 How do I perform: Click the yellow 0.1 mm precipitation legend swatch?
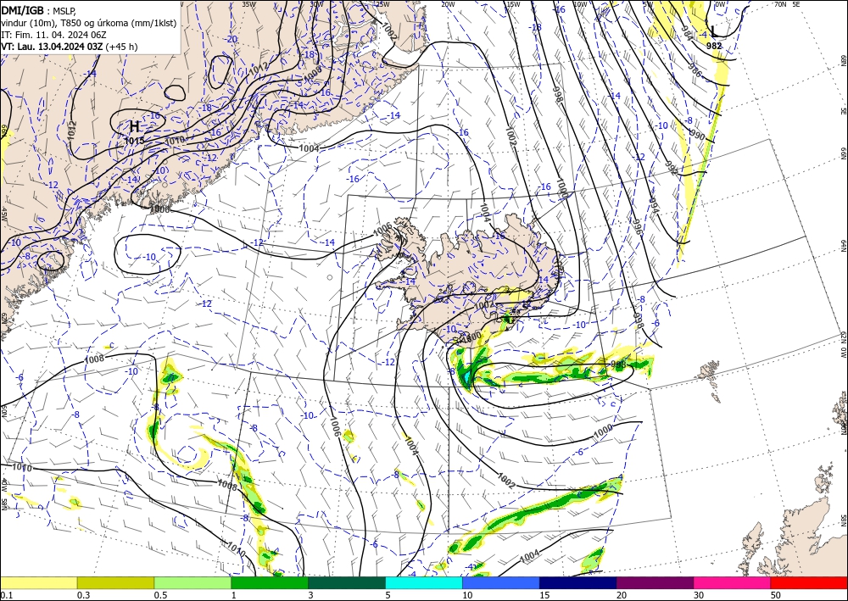38,582
